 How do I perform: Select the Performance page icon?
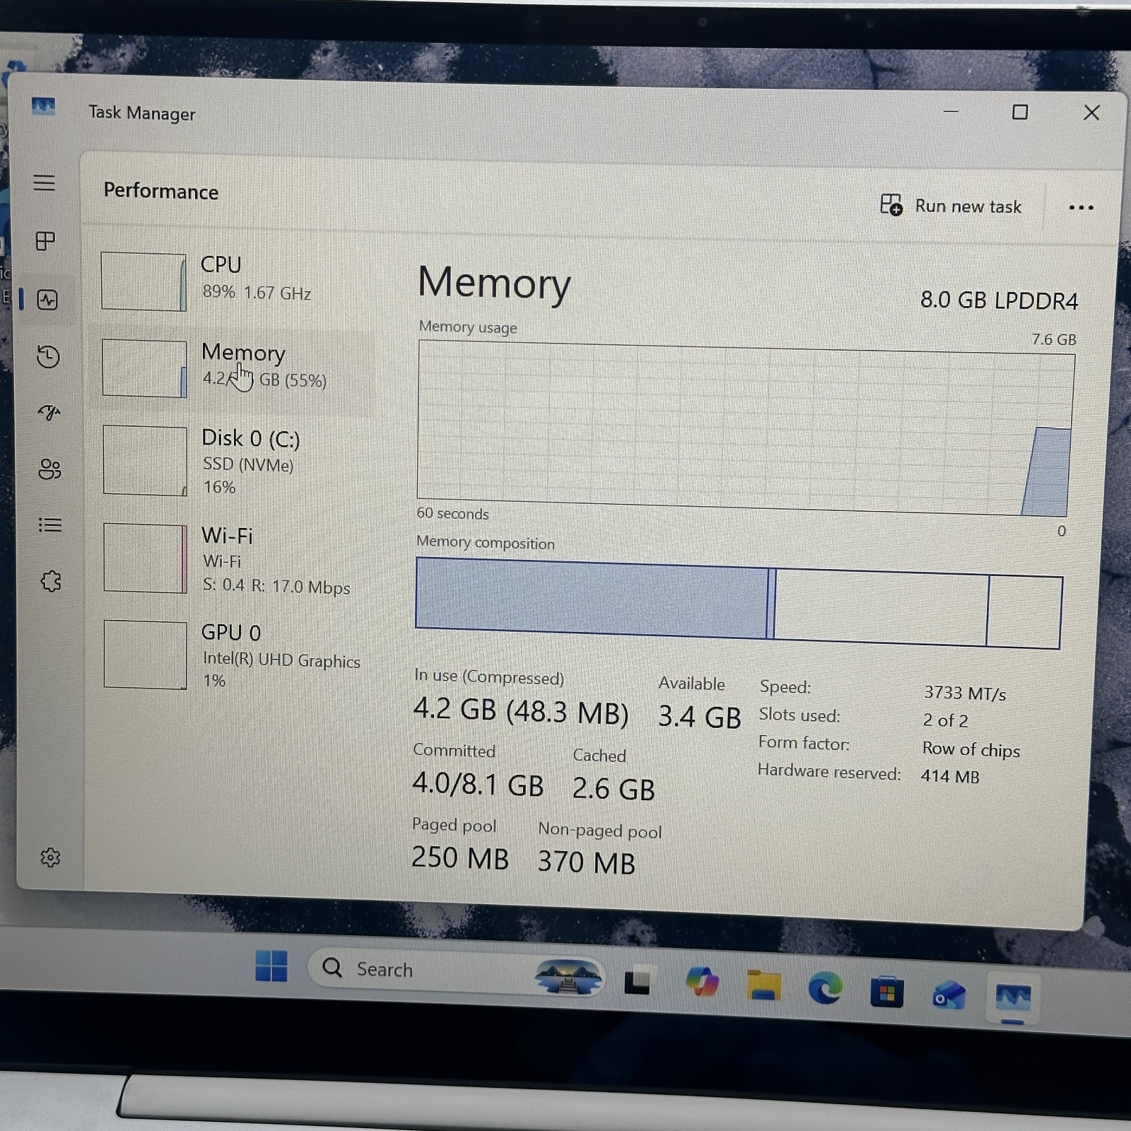pos(47,300)
